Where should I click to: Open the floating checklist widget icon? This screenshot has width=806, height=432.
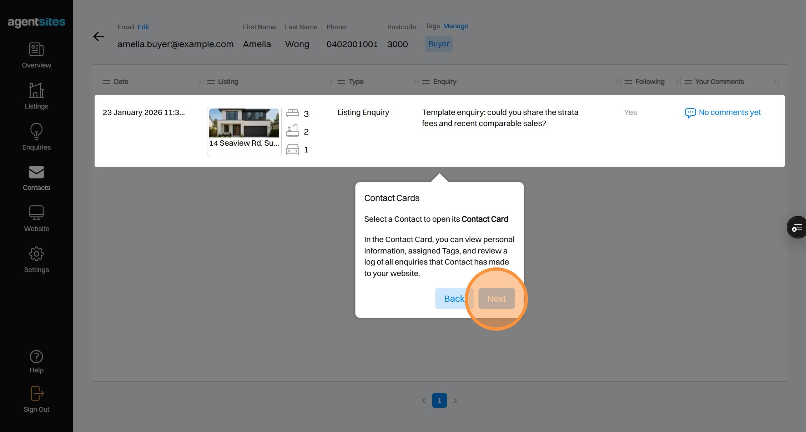[797, 227]
